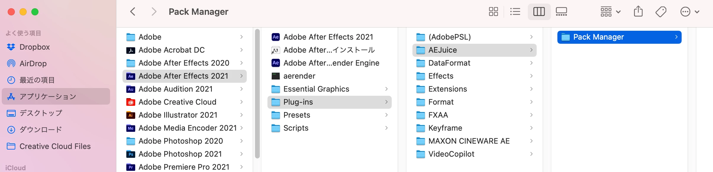
Task: Switch to icon view layout
Action: [493, 12]
